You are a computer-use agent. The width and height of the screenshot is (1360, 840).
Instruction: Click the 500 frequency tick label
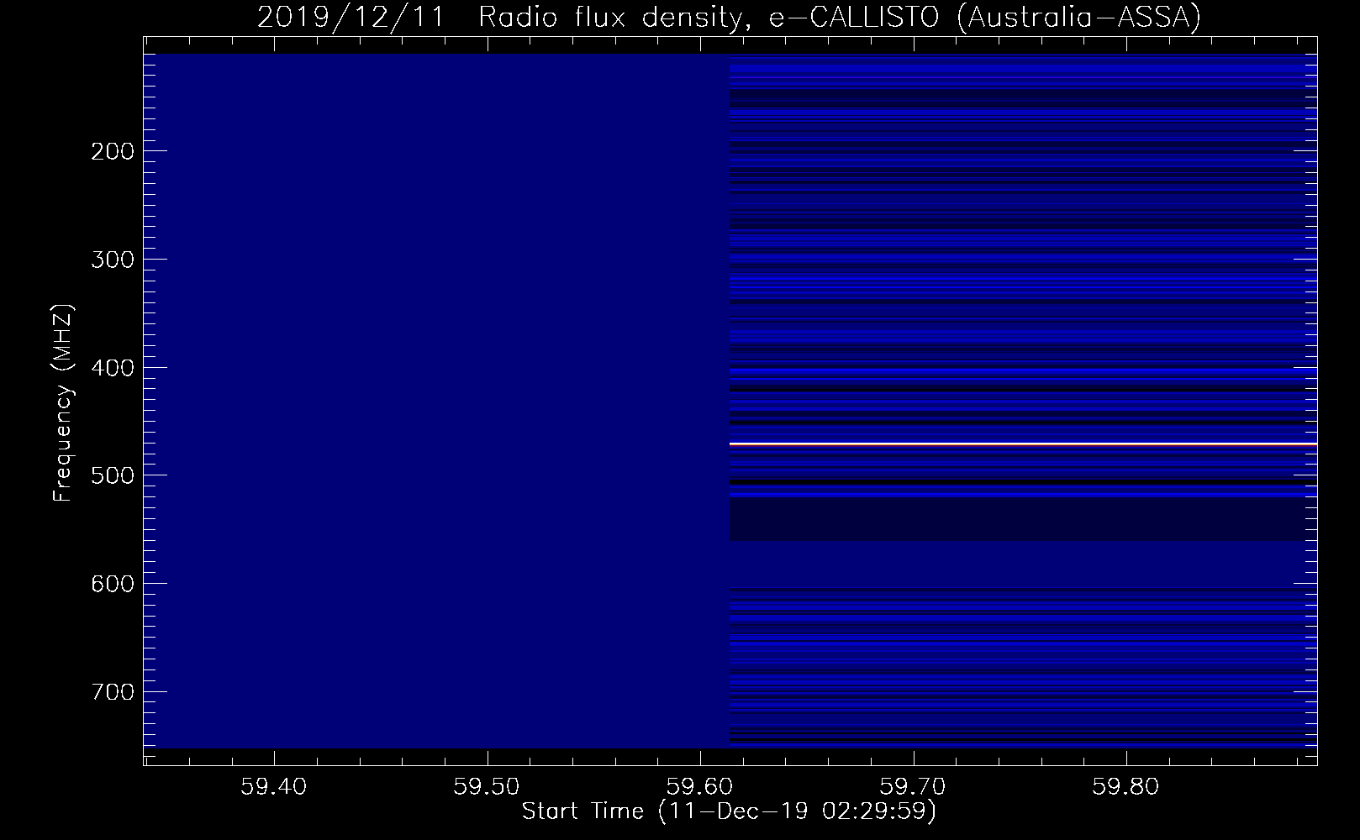coord(112,475)
